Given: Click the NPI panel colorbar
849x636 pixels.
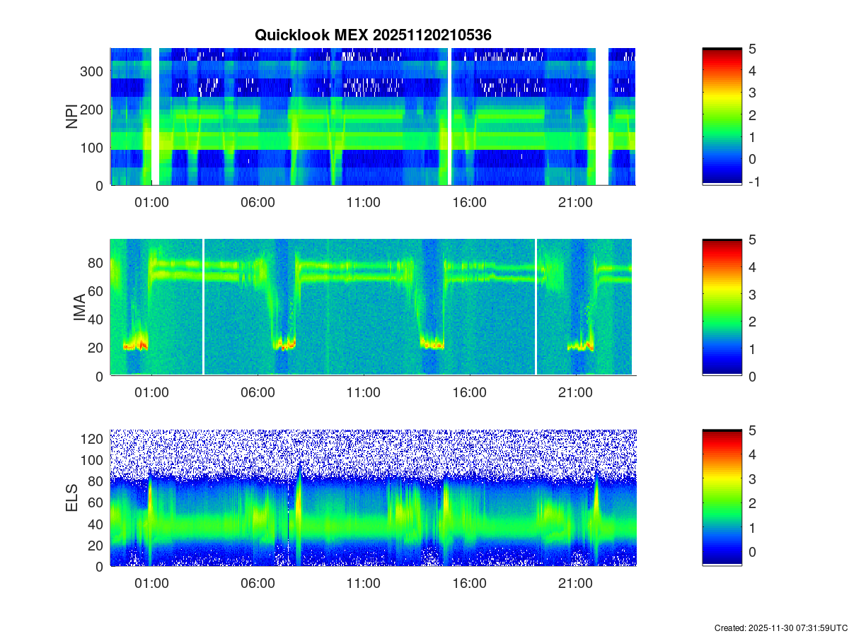Looking at the screenshot, I should pyautogui.click(x=722, y=117).
